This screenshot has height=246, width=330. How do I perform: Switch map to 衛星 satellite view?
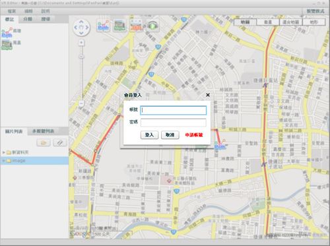268,22
